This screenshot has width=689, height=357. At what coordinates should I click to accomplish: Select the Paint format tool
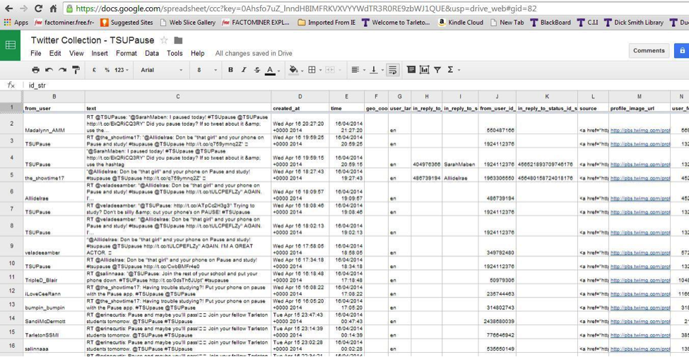[76, 70]
